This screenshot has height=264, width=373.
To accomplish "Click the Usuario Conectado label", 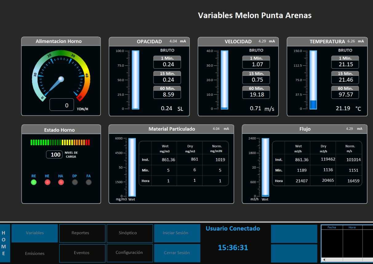I will click(x=233, y=228).
